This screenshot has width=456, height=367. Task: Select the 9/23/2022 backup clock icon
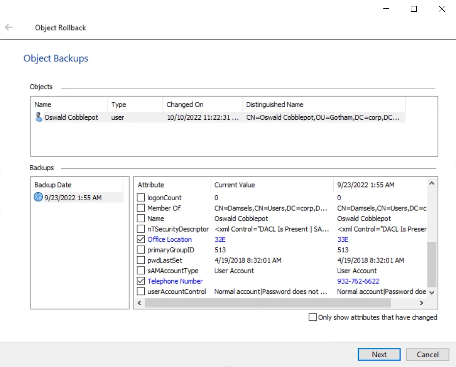point(38,197)
